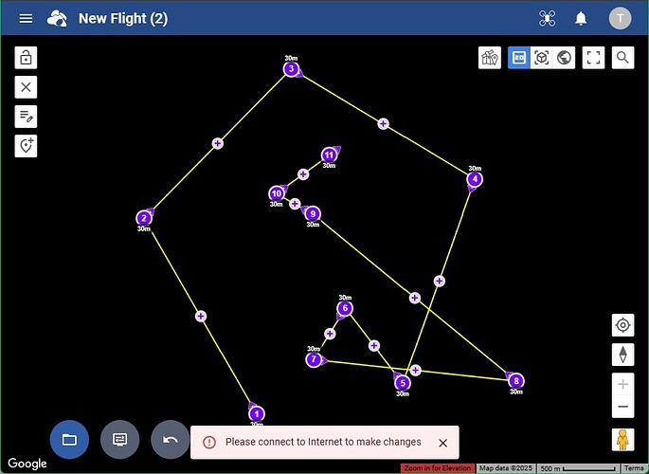The width and height of the screenshot is (649, 474).
Task: Dismiss the connect to Internet alert
Action: (x=442, y=443)
